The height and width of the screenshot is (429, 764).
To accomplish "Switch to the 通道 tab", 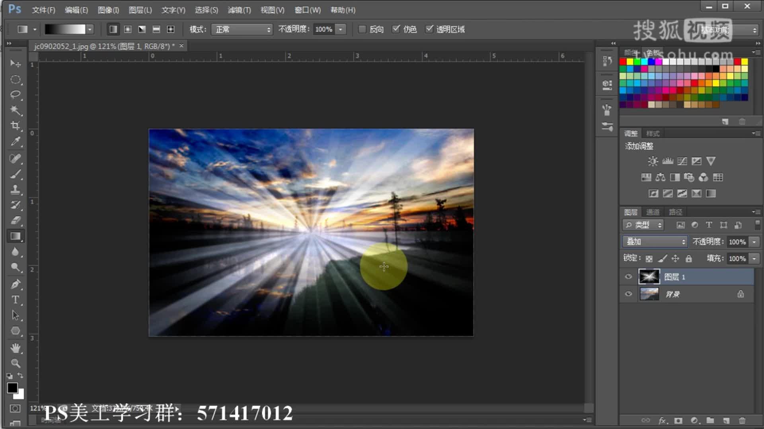I will pyautogui.click(x=653, y=212).
